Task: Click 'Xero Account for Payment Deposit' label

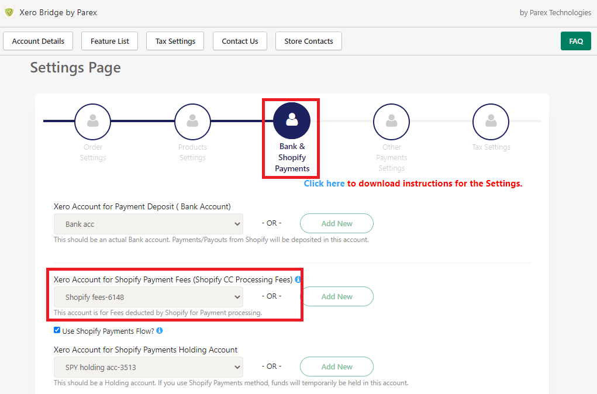Action: click(x=142, y=206)
